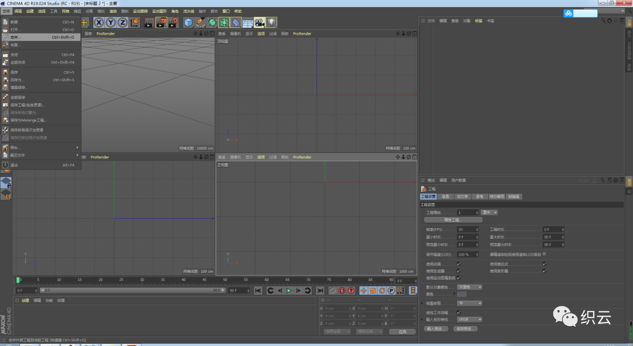Choose 新建 from the File menu

(40, 22)
